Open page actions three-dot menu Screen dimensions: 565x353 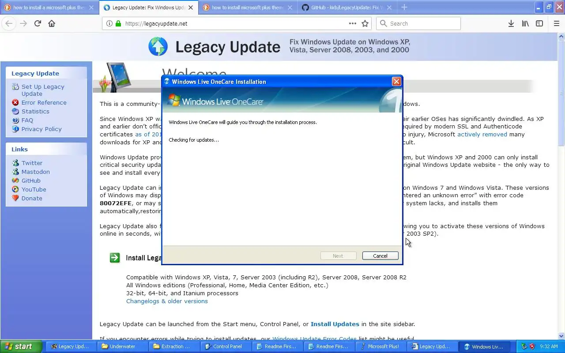click(352, 23)
